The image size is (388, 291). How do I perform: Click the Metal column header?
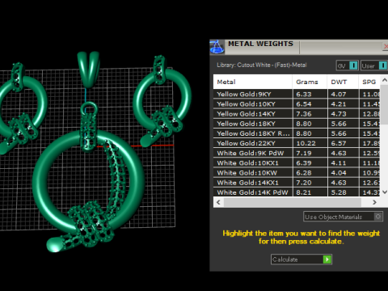253,82
